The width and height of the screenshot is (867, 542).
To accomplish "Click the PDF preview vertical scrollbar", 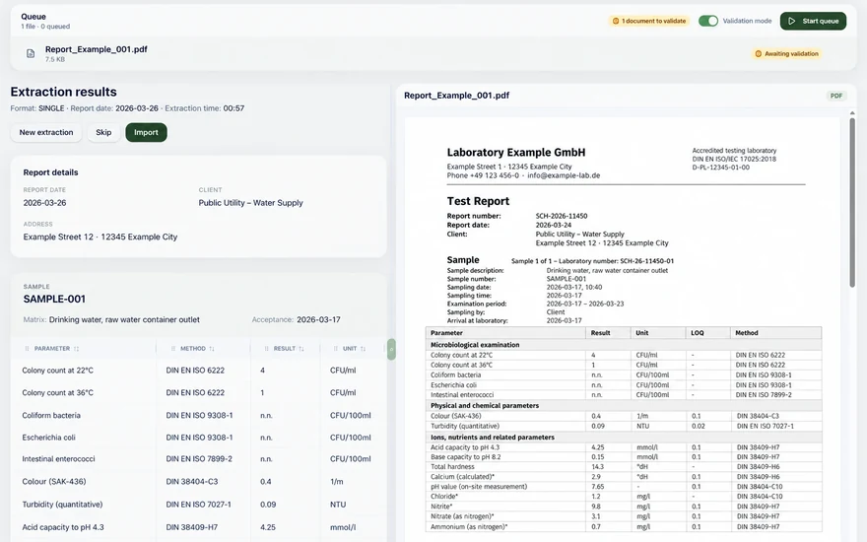I will click(x=852, y=202).
